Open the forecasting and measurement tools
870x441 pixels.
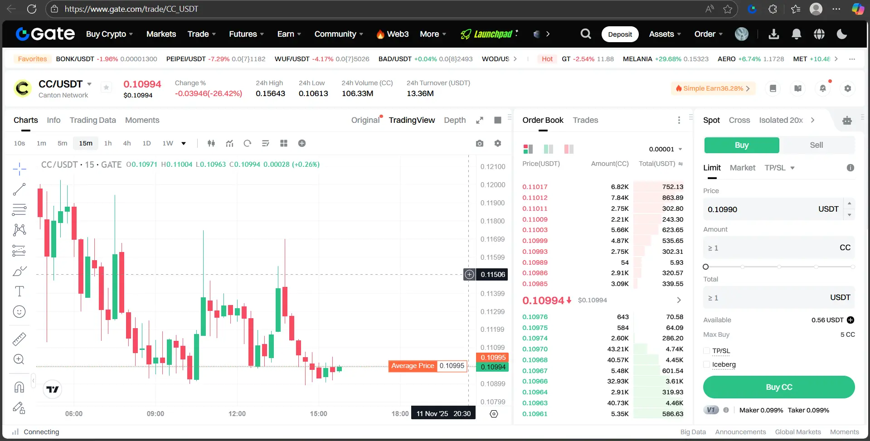(19, 251)
